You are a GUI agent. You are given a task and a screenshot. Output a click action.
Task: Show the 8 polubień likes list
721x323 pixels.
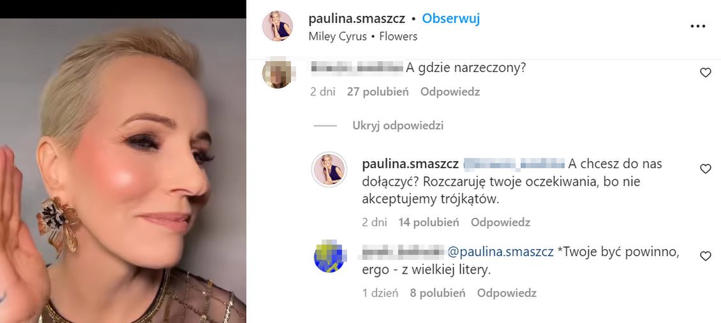(x=438, y=292)
